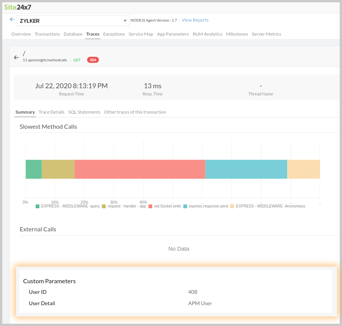The height and width of the screenshot is (326, 342).
Task: Select the Exceptions navigation link
Action: [114, 34]
